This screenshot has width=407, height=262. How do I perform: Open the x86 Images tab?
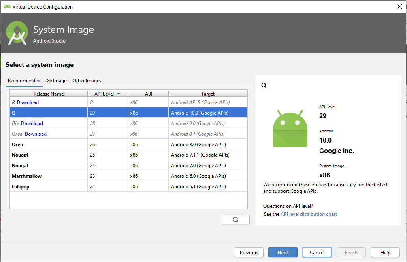click(56, 81)
